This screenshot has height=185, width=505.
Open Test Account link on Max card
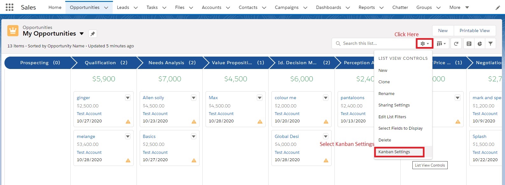221,113
